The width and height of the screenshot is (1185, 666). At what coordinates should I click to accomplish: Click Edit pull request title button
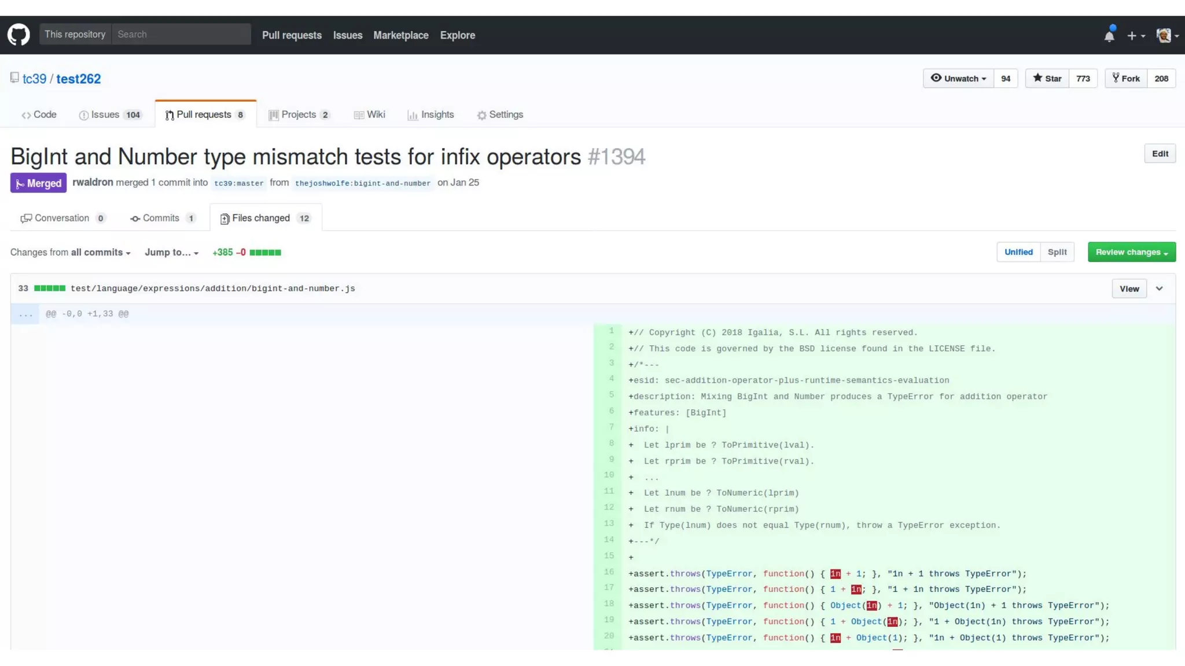[x=1160, y=154]
